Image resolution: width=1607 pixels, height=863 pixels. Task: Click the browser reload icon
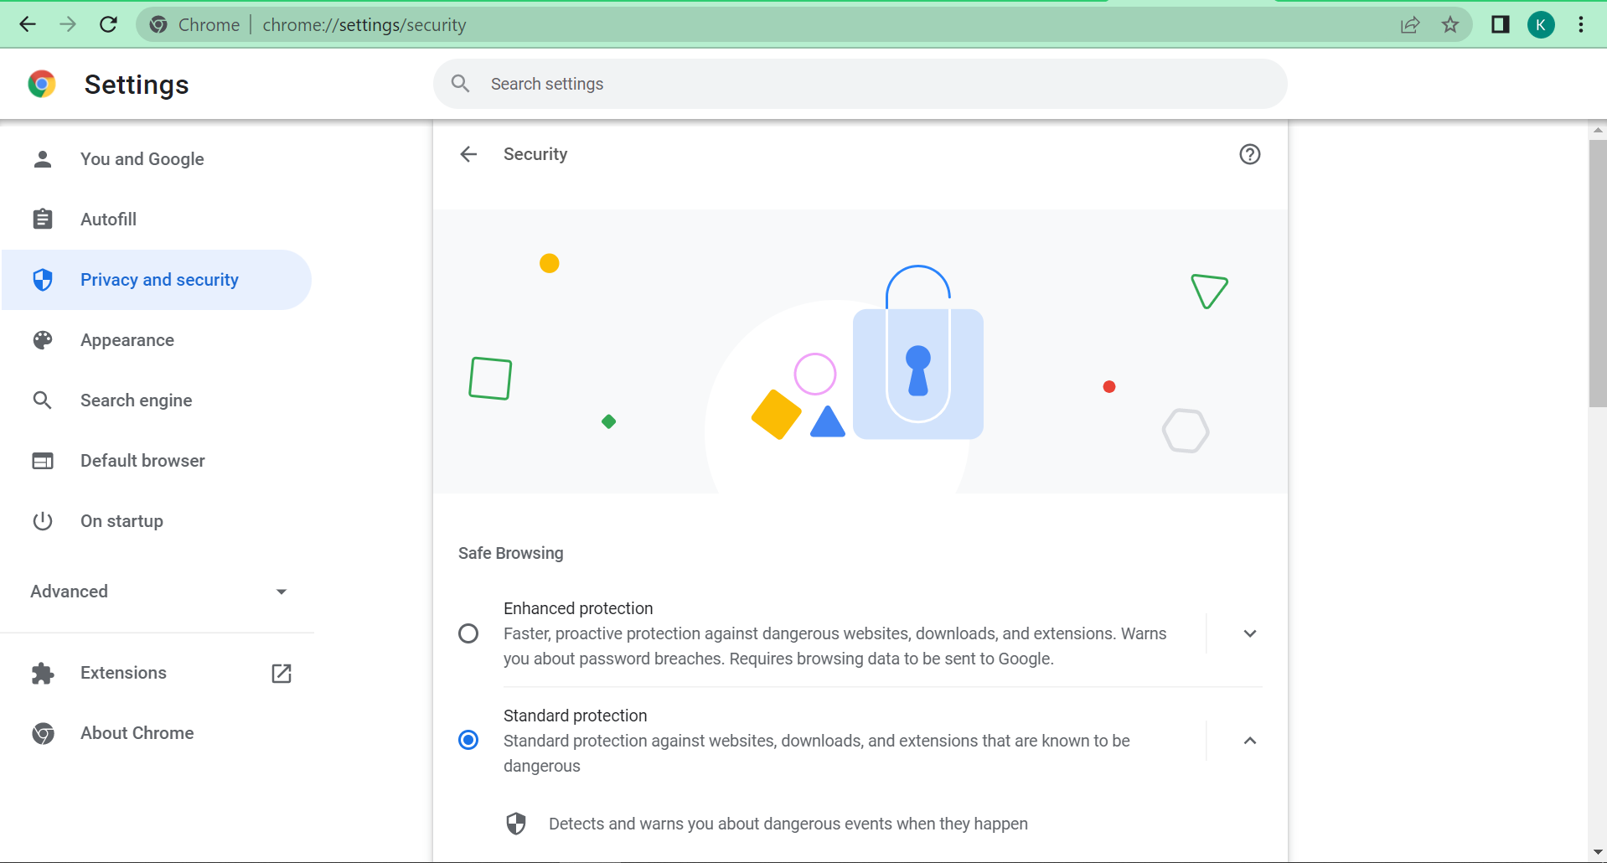pyautogui.click(x=108, y=24)
